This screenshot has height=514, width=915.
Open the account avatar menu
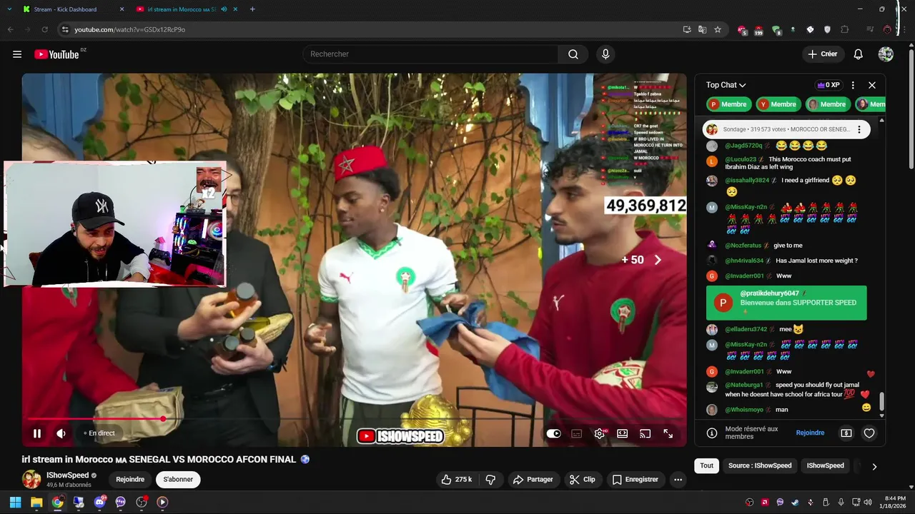886,54
